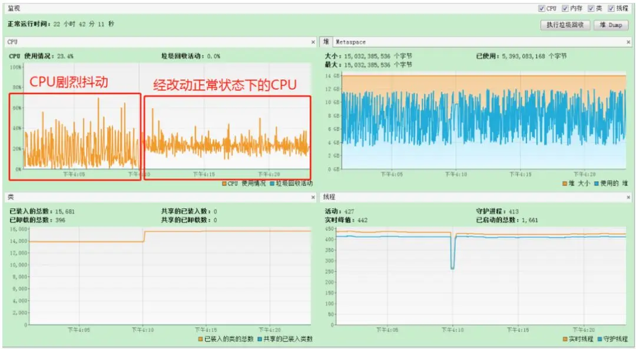Screen dimensions: 636x349
Task: Click the 线程 panel header label
Action: (329, 197)
